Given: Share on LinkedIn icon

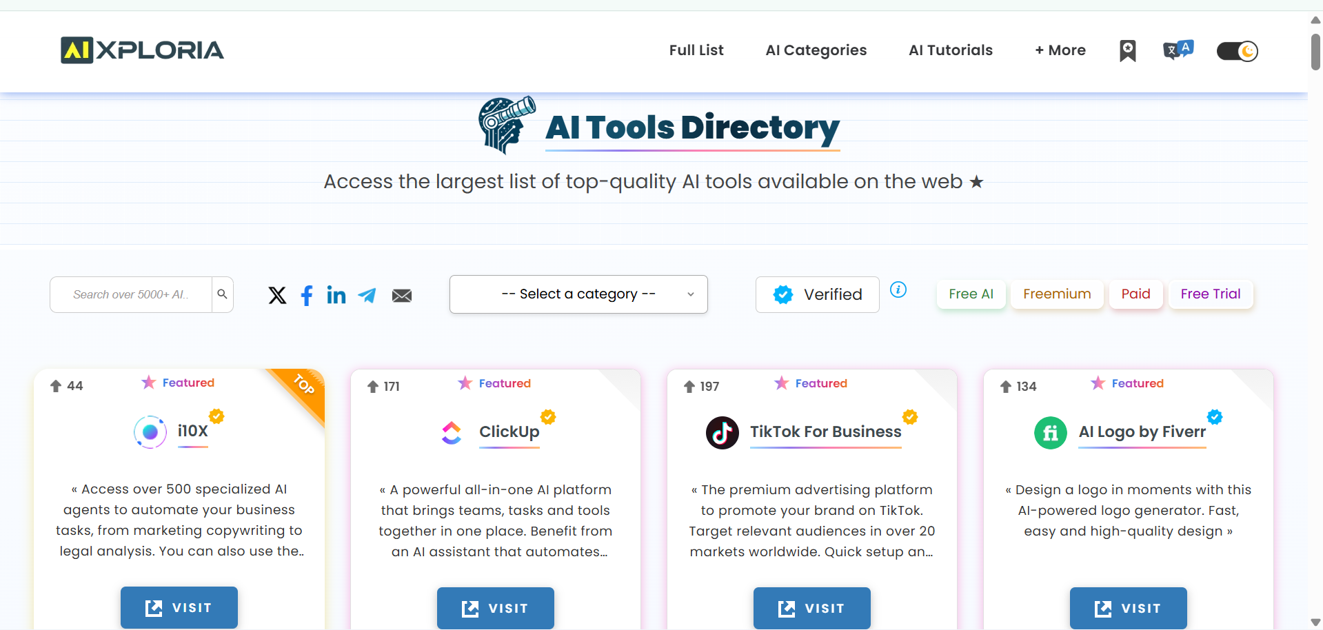Looking at the screenshot, I should click(336, 295).
